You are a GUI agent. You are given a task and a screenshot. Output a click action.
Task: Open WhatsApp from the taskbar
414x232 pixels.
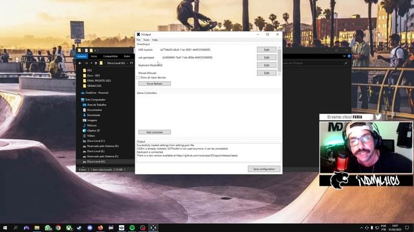47,227
